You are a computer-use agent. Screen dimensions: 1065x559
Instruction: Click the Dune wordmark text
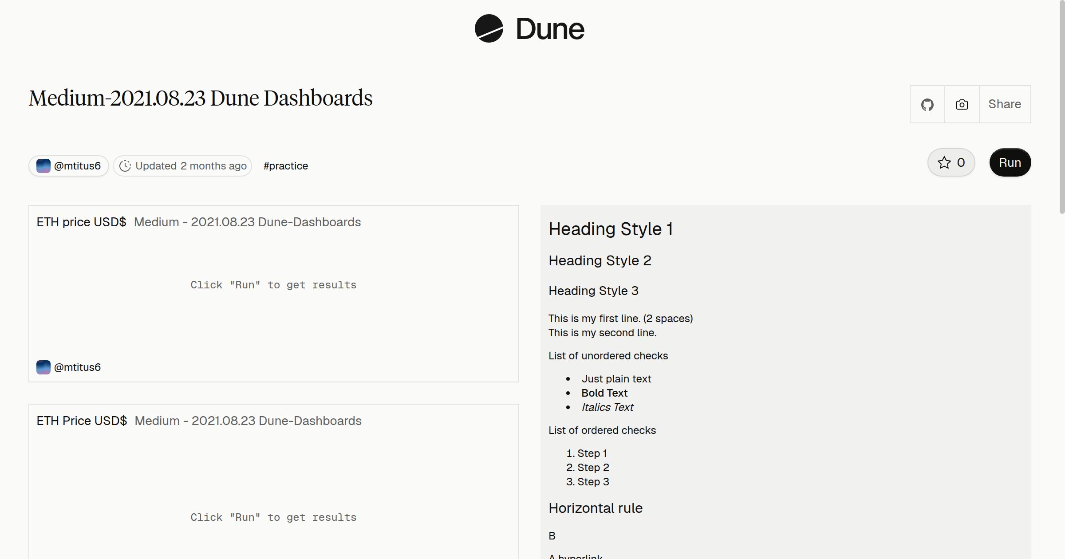550,29
